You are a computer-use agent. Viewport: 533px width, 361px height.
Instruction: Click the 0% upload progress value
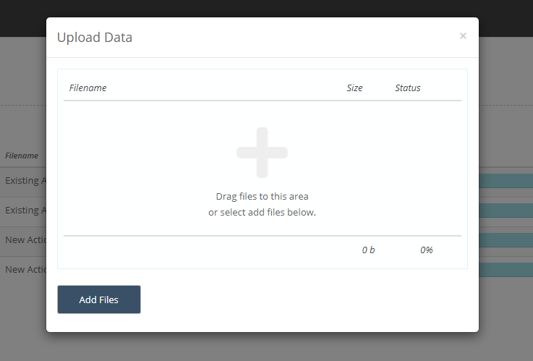426,250
